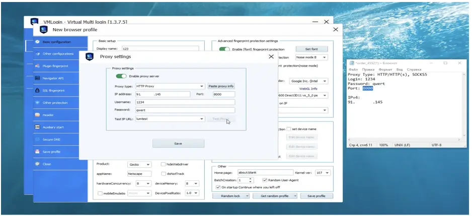Open the Product Gecko dropdown
Image resolution: width=472 pixels, height=216 pixels.
tap(139, 165)
